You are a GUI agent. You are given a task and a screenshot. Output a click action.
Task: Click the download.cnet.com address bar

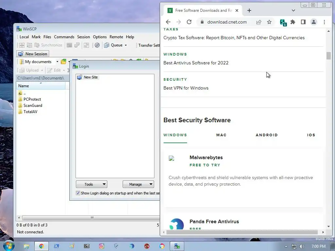pyautogui.click(x=227, y=22)
